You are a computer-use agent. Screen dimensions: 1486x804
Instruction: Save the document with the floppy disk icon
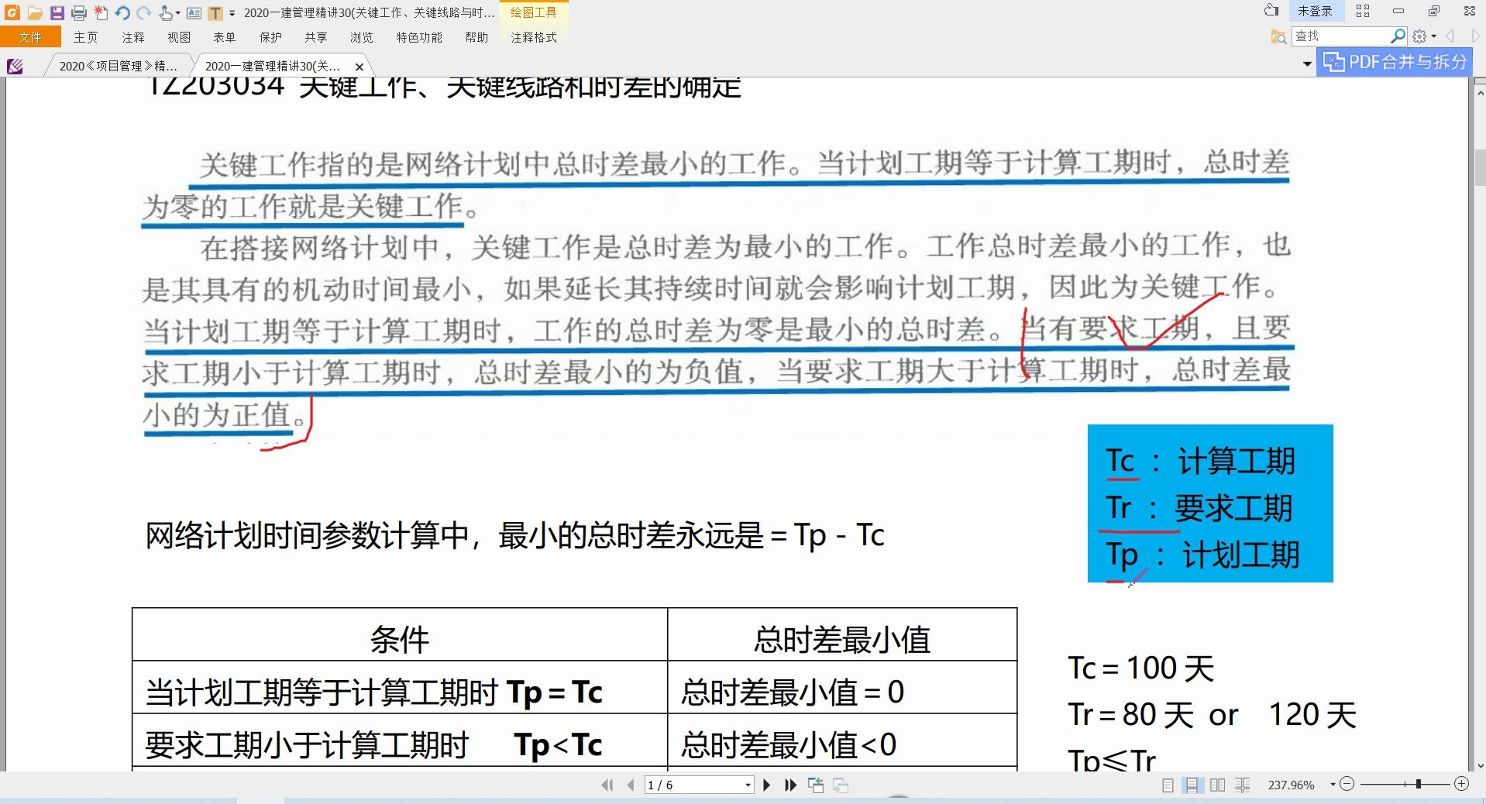pos(57,12)
